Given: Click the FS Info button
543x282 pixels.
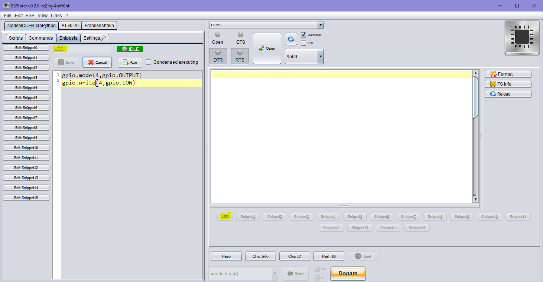Looking at the screenshot, I should click(508, 84).
